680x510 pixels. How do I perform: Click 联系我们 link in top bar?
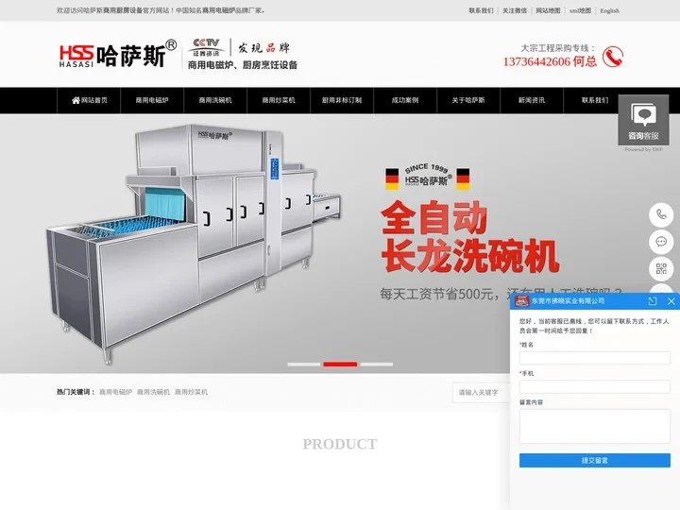(x=481, y=10)
